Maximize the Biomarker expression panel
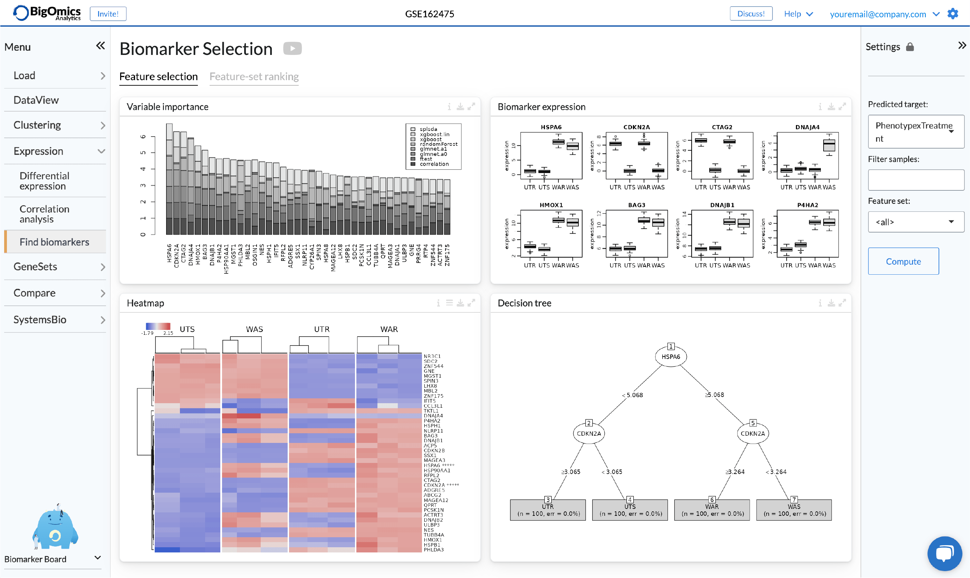The image size is (970, 578). (x=842, y=107)
